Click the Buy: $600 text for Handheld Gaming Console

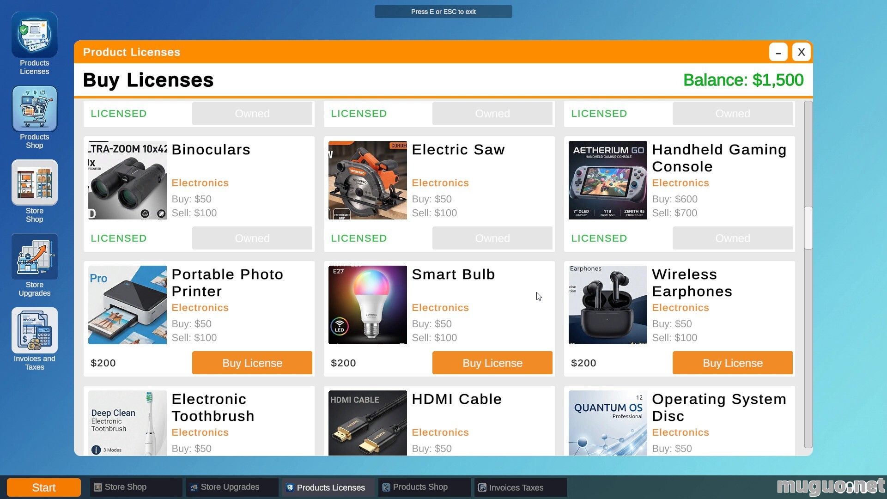coord(674,199)
